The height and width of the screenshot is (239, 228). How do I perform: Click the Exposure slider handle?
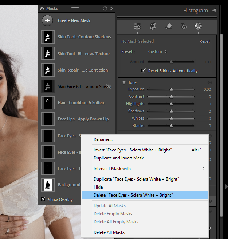[171, 89]
